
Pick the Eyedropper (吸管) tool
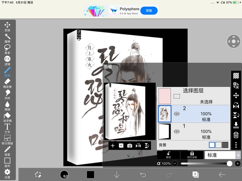[7, 150]
